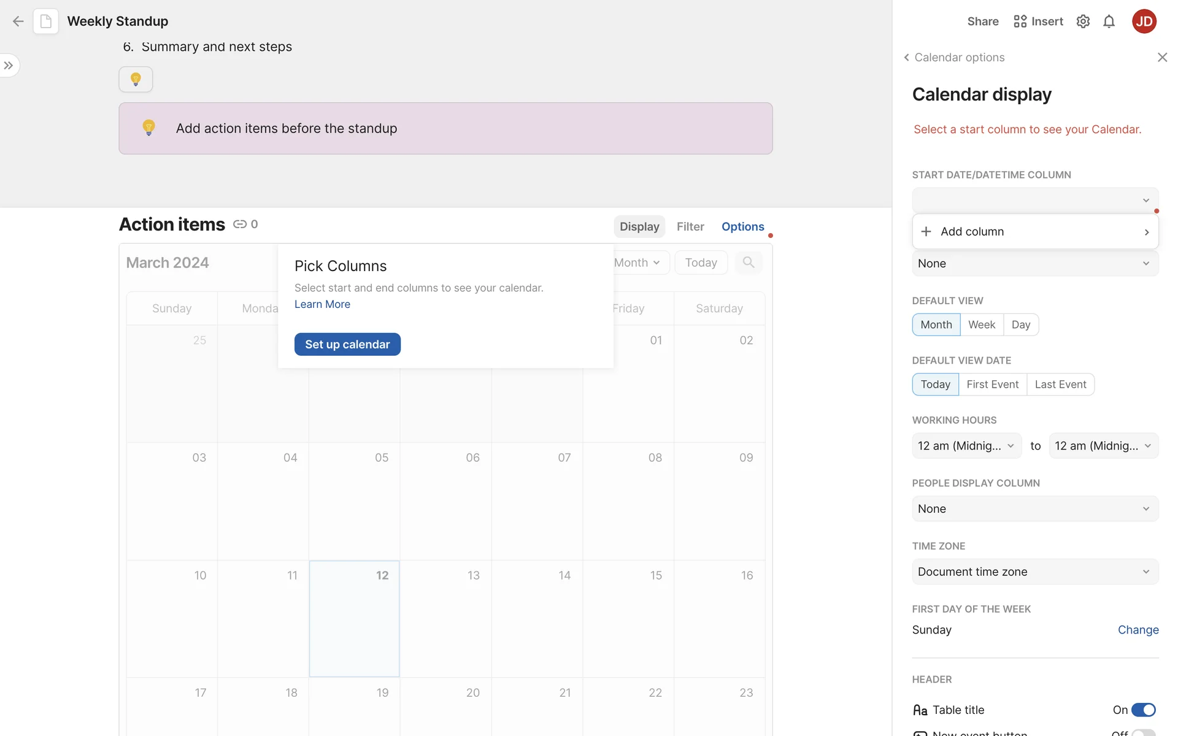
Task: Expand the sidebar with double-chevron icon
Action: (9, 66)
